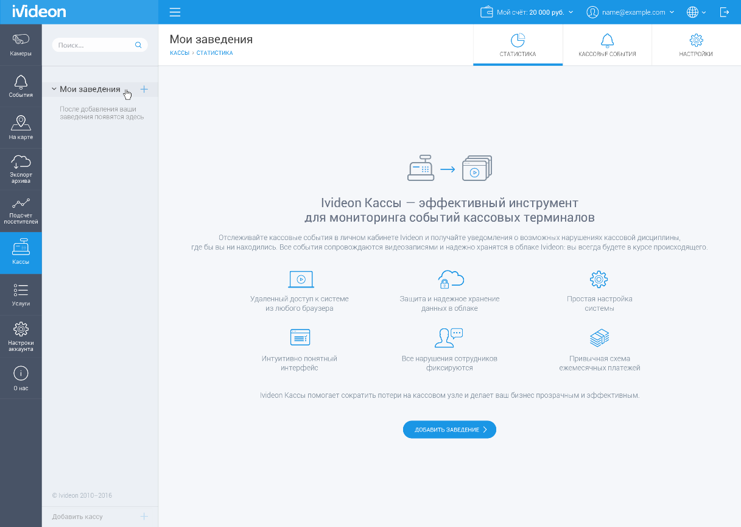Click the Привычная схема платежей icon
The image size is (741, 527).
pyautogui.click(x=600, y=338)
